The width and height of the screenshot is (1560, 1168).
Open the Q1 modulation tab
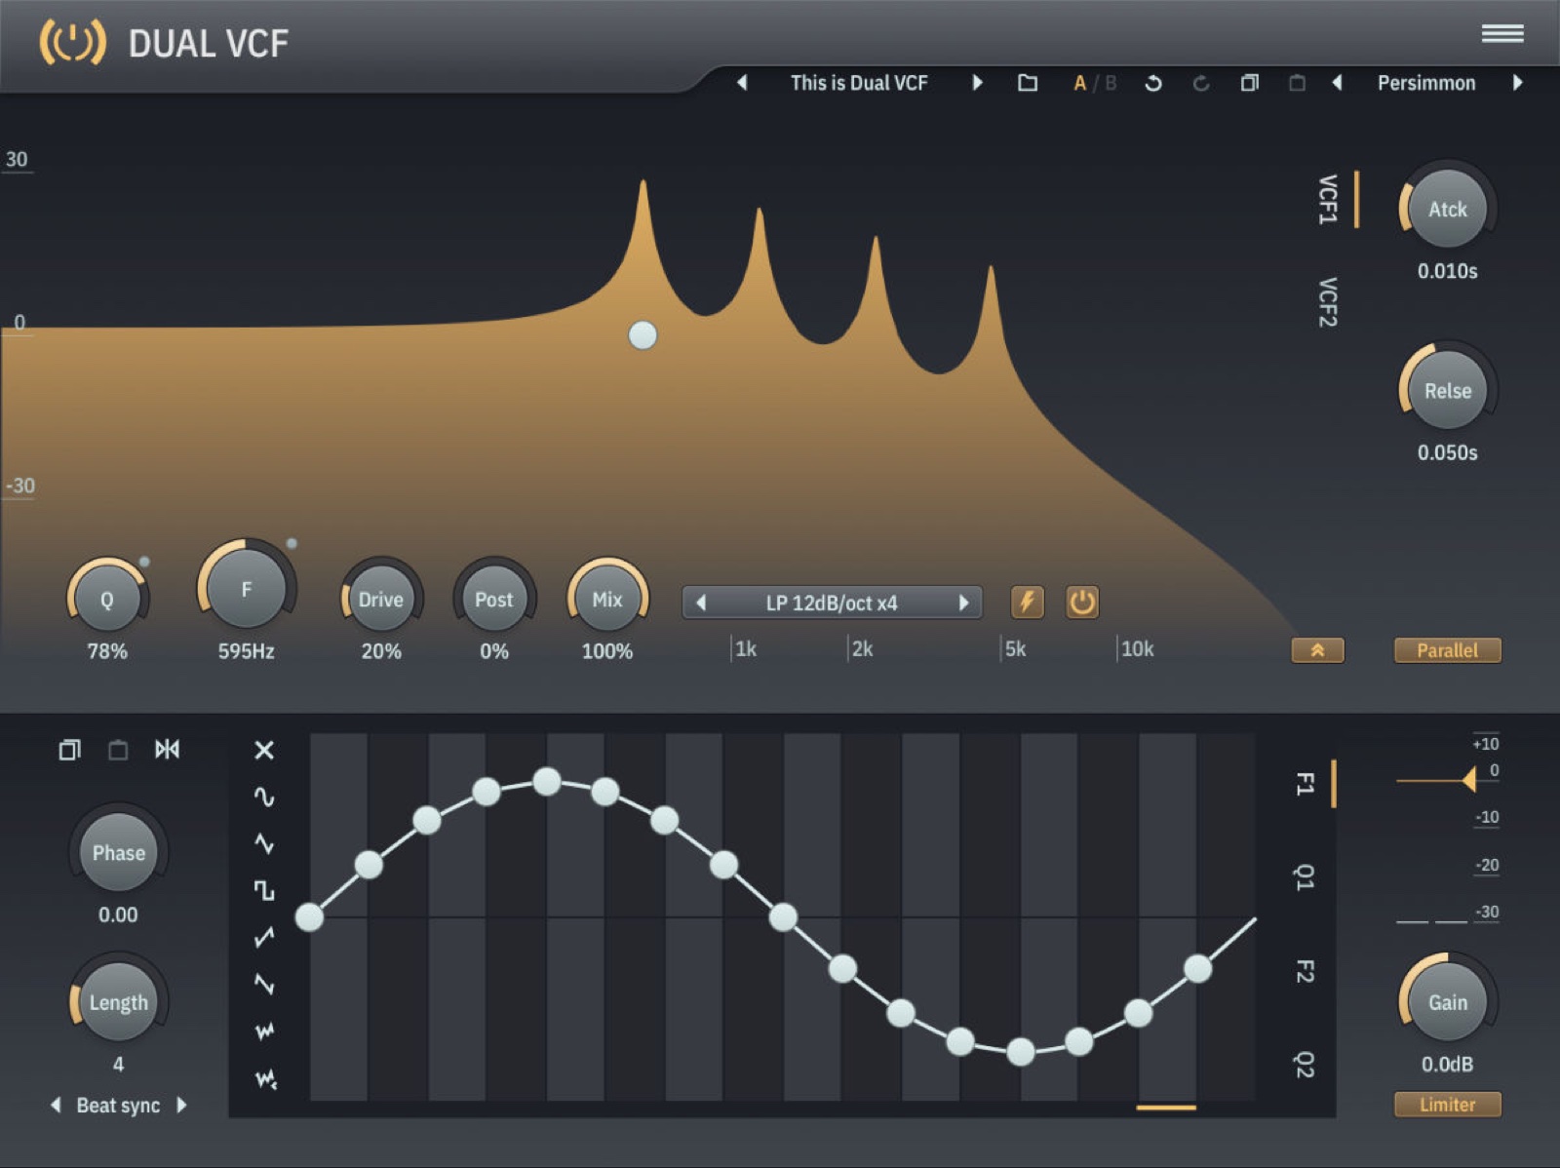click(x=1305, y=876)
